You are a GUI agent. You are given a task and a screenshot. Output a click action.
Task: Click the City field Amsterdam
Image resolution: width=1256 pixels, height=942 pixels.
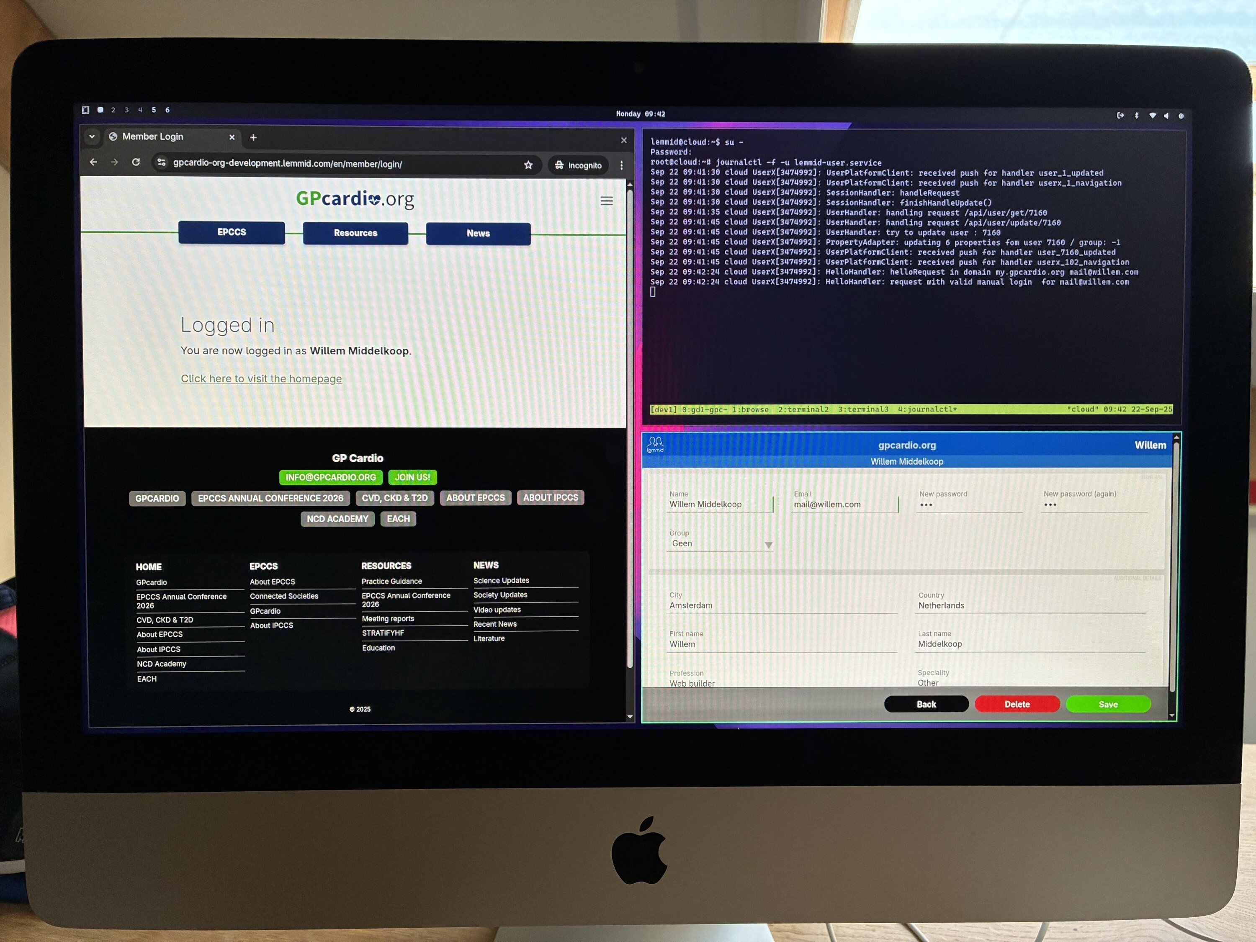pyautogui.click(x=782, y=605)
